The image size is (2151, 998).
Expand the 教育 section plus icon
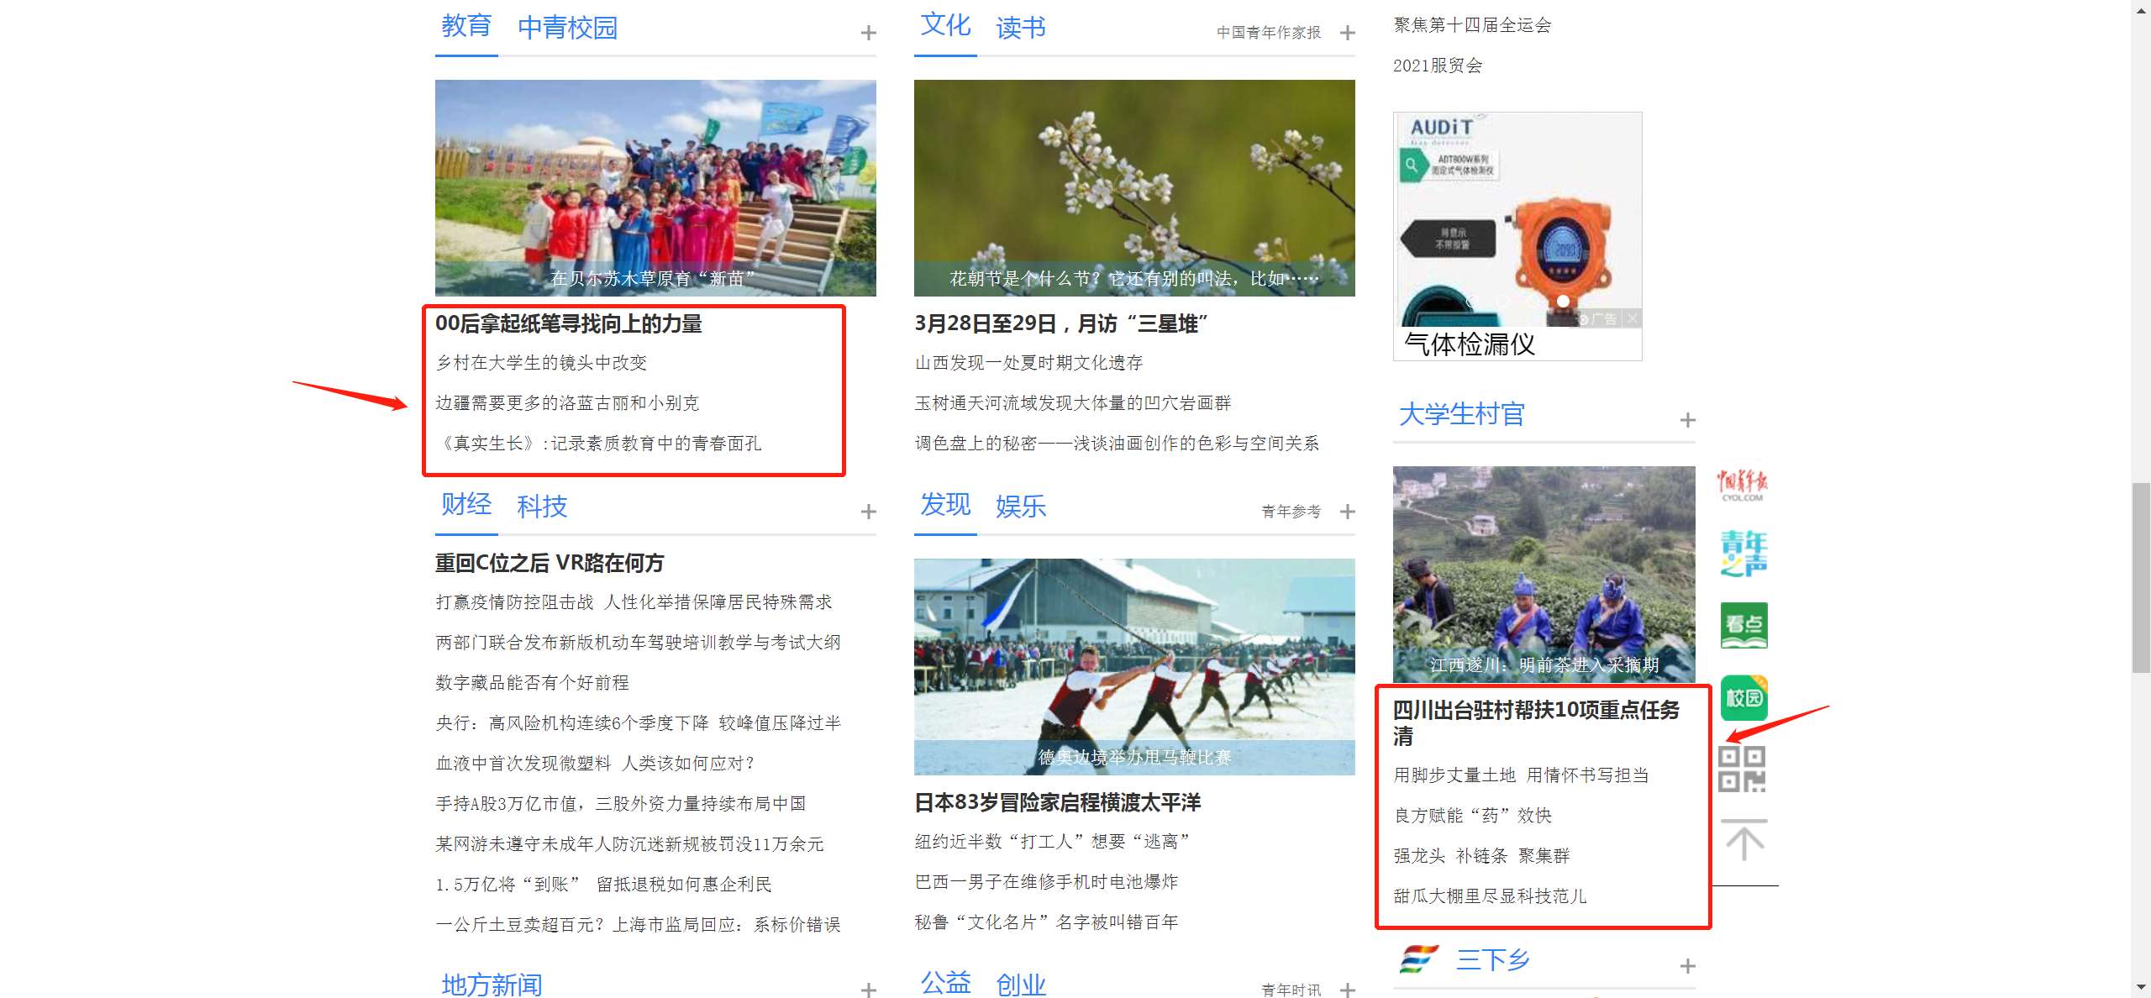point(869,33)
